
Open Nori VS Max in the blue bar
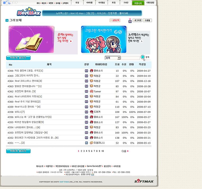point(77,13)
